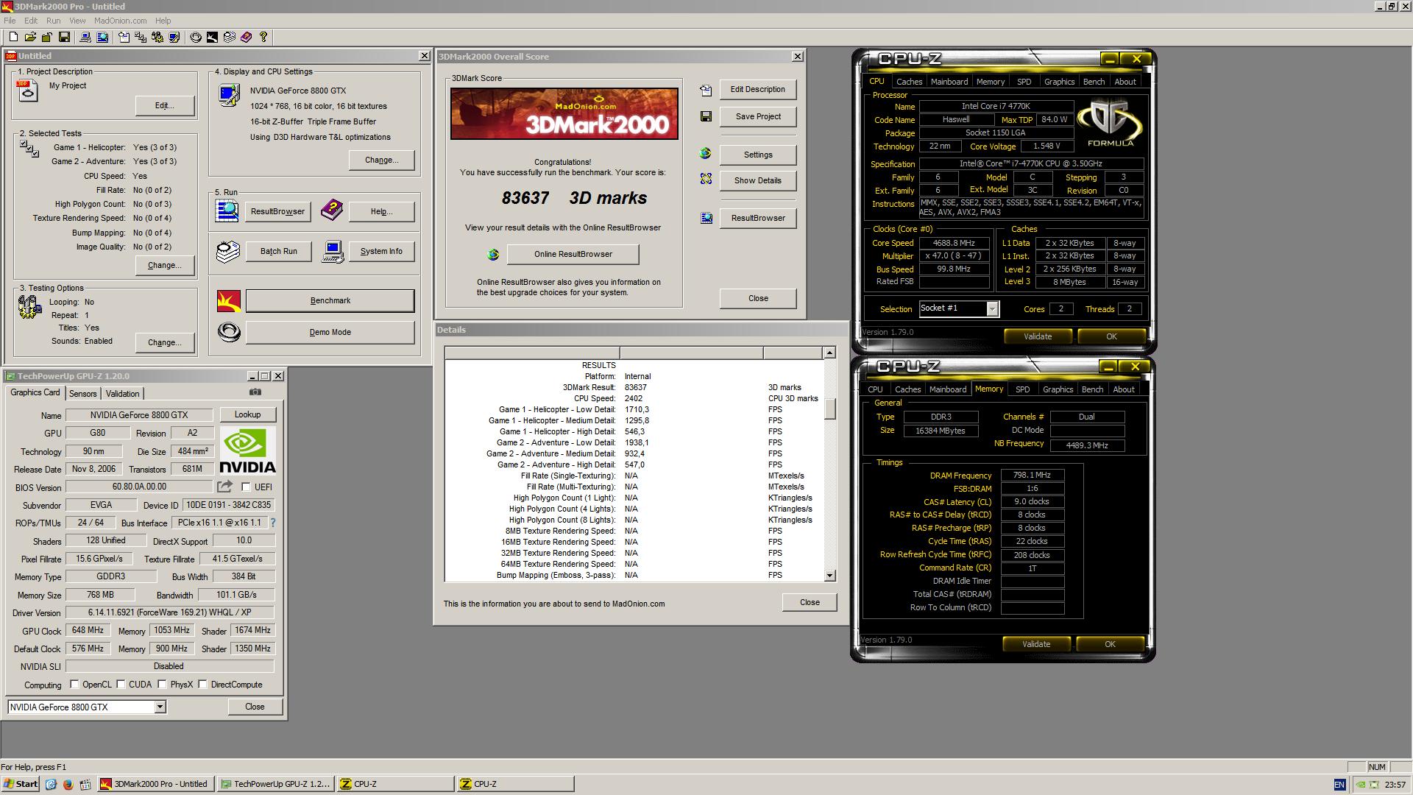This screenshot has height=795, width=1413.
Task: Click the GPU-Z BIOS export share icon
Action: point(224,487)
